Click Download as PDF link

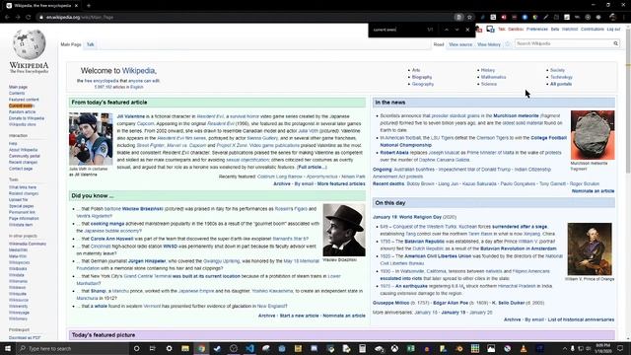[25, 338]
